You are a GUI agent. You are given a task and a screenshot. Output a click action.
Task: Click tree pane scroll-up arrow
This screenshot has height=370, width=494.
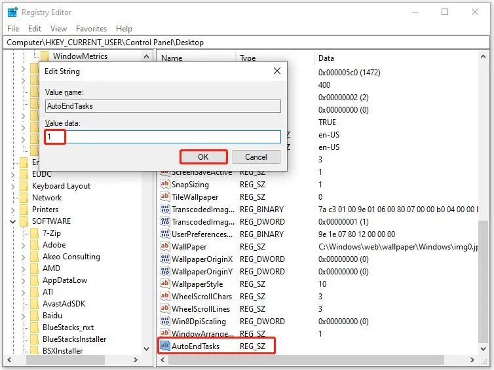[146, 57]
